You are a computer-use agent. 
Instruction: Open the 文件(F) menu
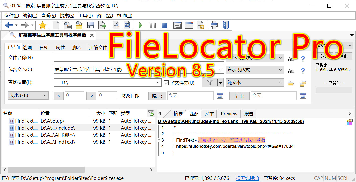12,16
